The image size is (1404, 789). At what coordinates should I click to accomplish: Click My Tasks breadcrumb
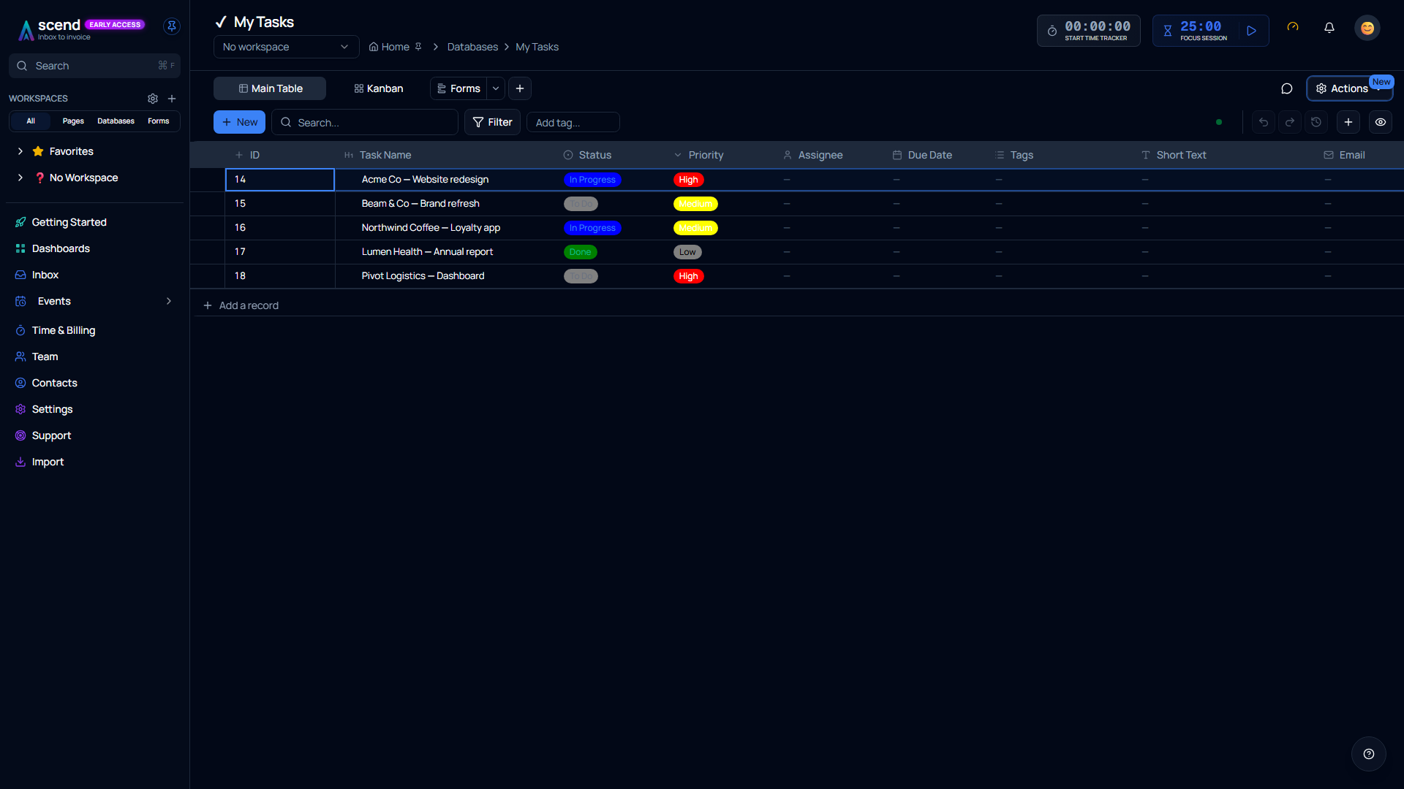tap(537, 47)
